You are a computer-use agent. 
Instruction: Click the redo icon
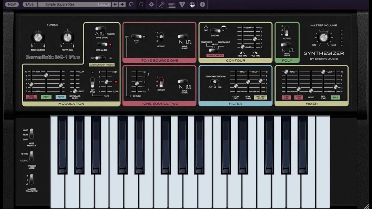pos(141,4)
